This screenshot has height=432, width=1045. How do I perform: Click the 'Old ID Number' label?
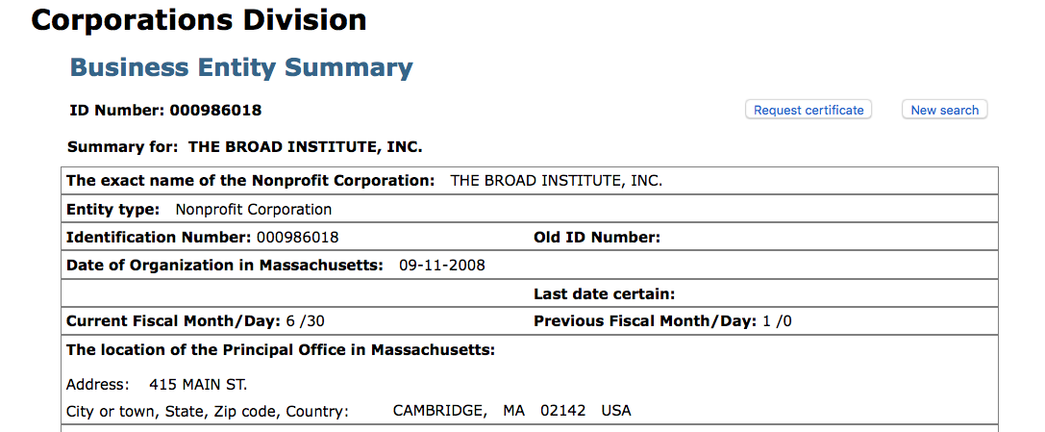click(x=597, y=238)
